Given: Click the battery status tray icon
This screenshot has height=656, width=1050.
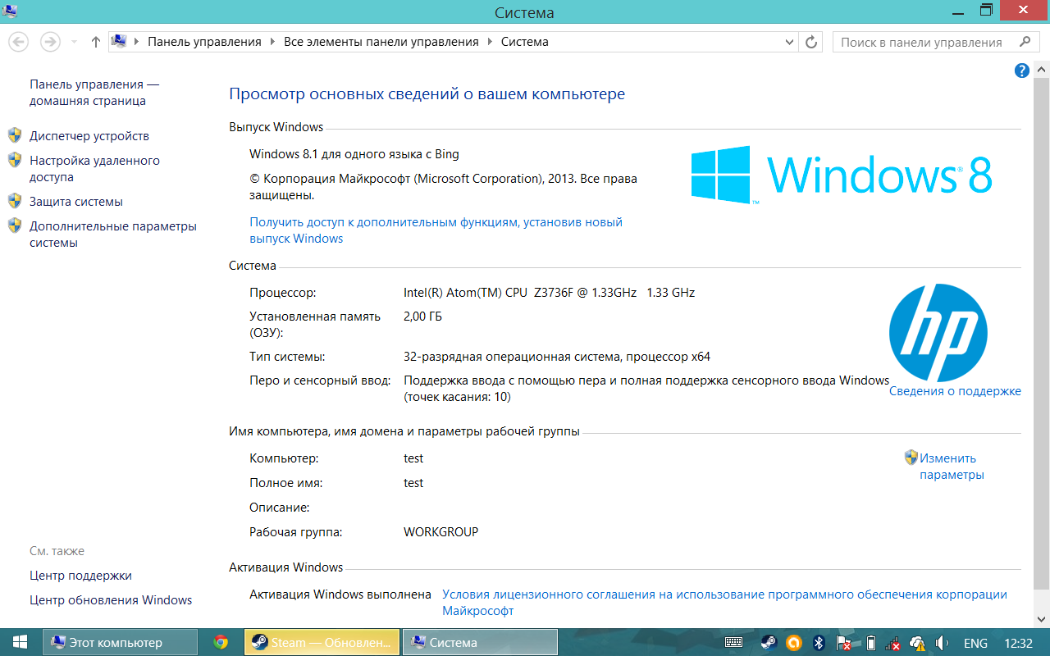Looking at the screenshot, I should pyautogui.click(x=871, y=643).
